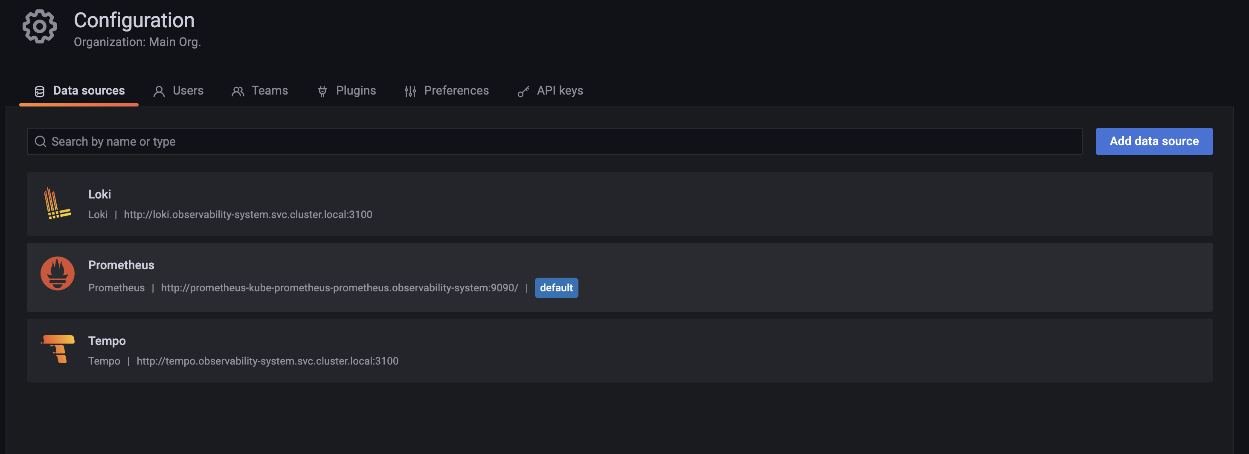The width and height of the screenshot is (1249, 454).
Task: Click the magnifier icon in search box
Action: point(41,141)
